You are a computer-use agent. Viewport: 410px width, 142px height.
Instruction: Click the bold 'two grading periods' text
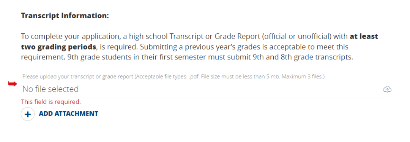[x=59, y=47]
